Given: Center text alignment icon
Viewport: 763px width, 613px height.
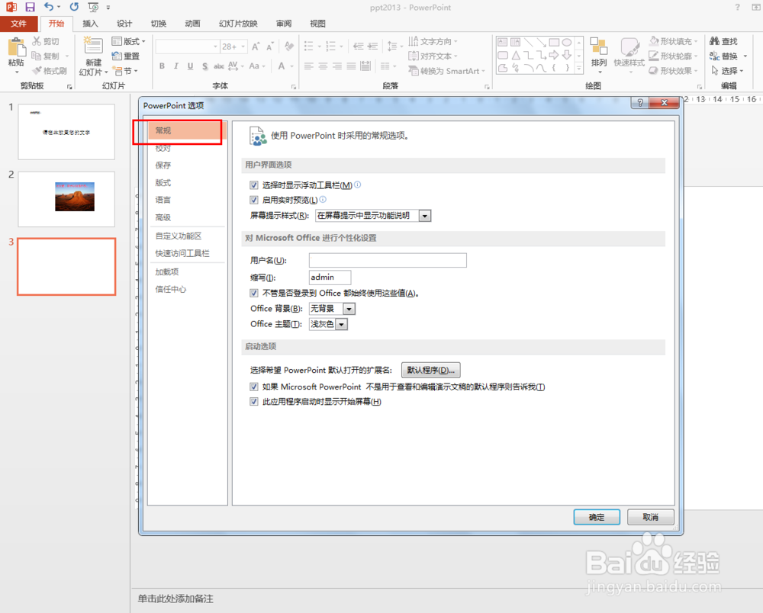Looking at the screenshot, I should point(323,66).
